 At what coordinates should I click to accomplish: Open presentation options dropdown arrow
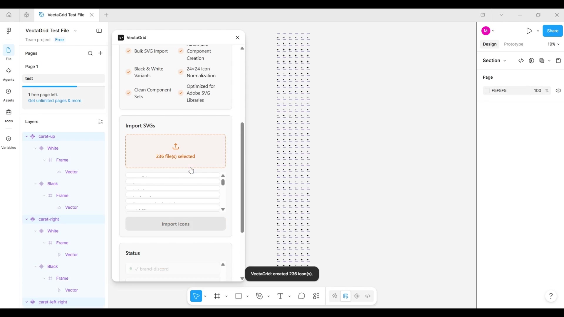point(538,31)
